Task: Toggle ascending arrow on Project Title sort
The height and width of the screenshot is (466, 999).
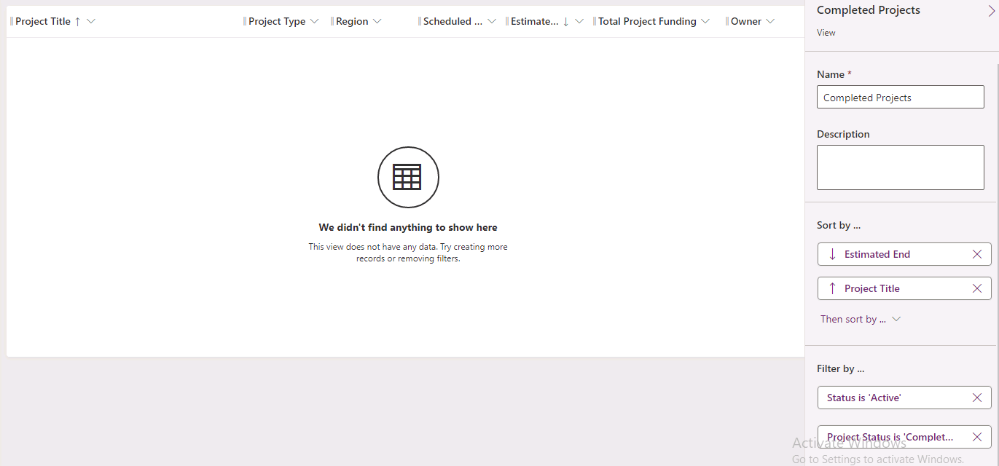Action: [x=833, y=288]
